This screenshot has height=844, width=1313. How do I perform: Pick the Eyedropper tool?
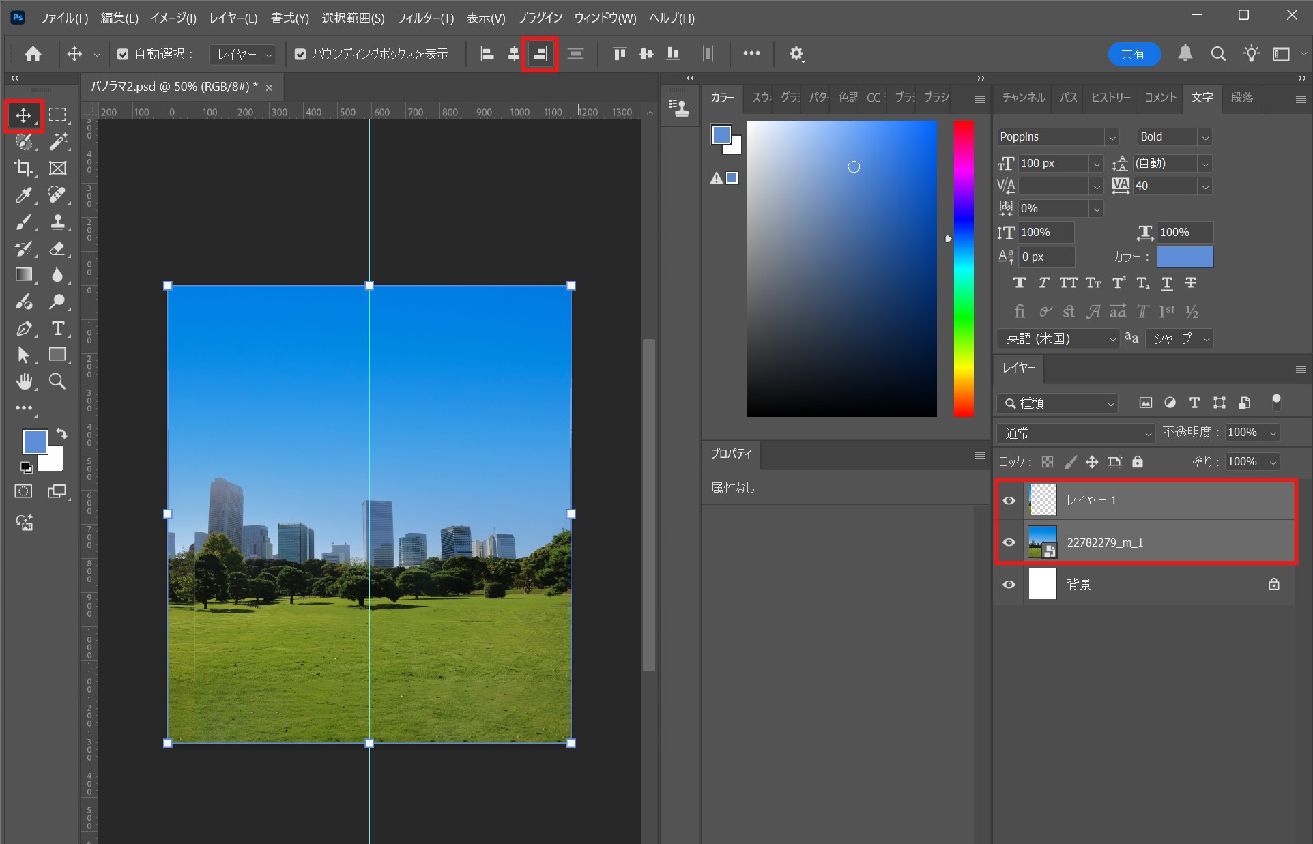pos(24,196)
